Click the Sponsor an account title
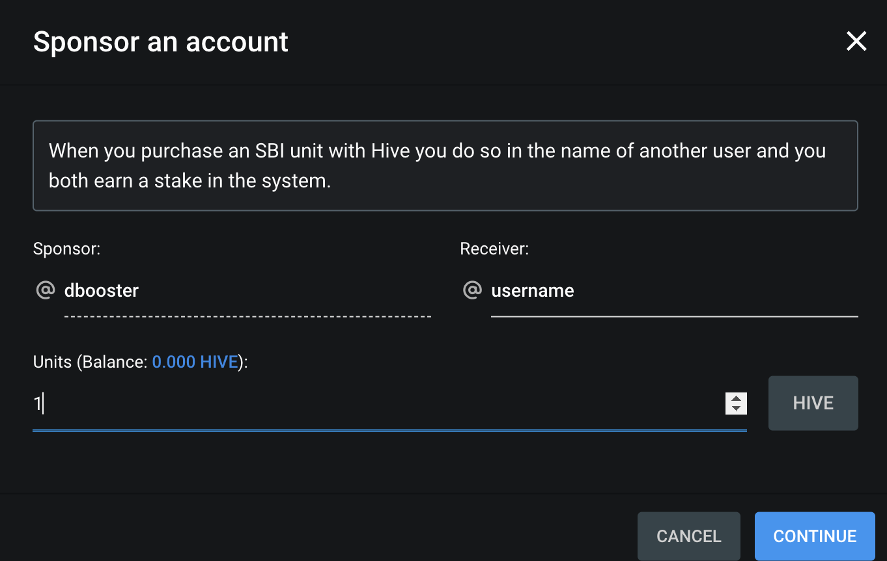This screenshot has width=887, height=561. tap(161, 42)
